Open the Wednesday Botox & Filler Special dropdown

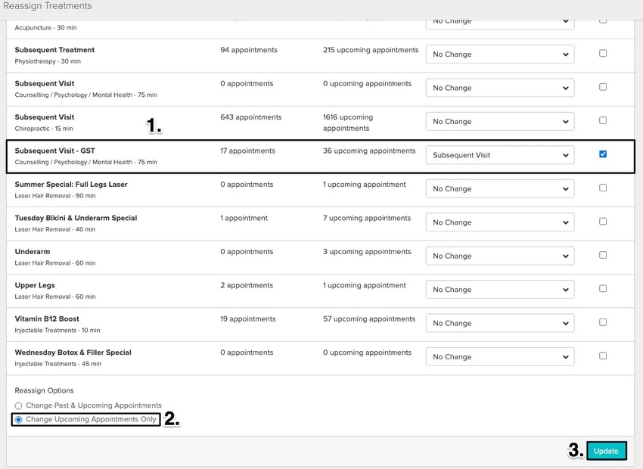point(500,357)
